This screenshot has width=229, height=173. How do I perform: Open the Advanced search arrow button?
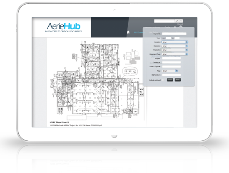[181, 21]
